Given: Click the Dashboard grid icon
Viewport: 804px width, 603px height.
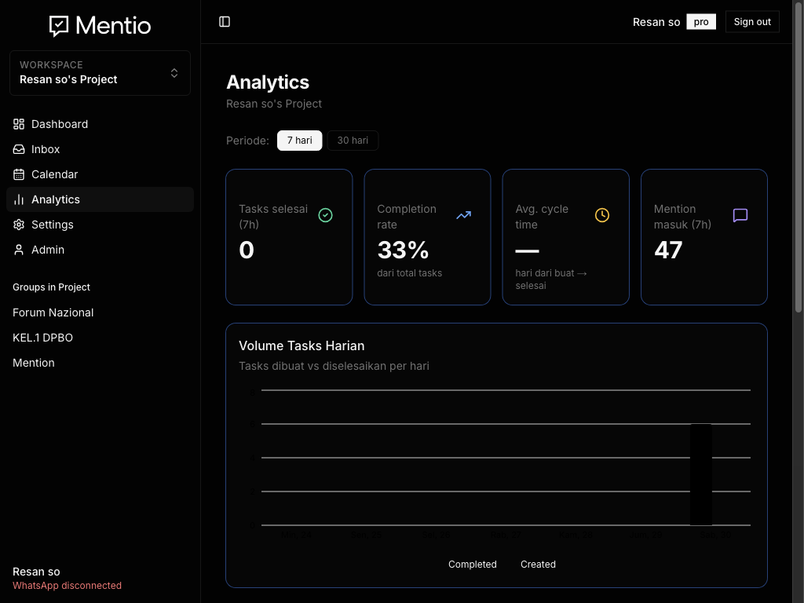Looking at the screenshot, I should click(x=19, y=124).
